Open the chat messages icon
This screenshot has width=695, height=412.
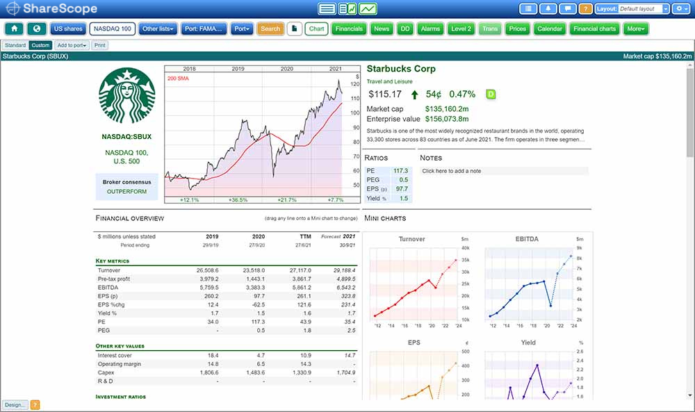pyautogui.click(x=568, y=9)
